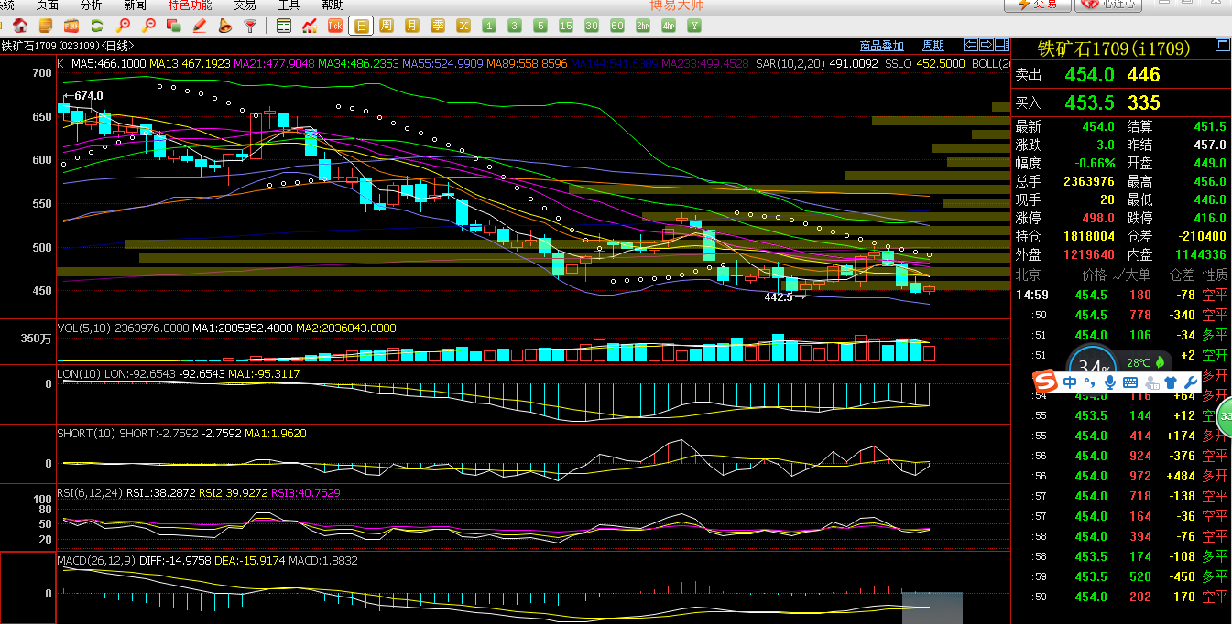The image size is (1232, 624).
Task: Select the 4hr period button
Action: click(669, 26)
